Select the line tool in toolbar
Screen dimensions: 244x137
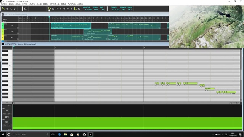[x=11, y=8]
